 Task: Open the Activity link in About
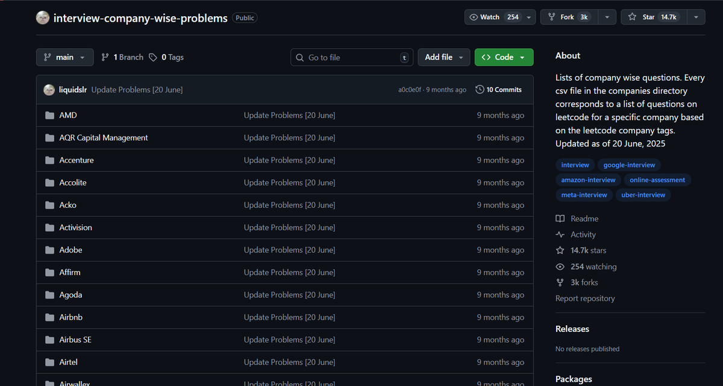(x=575, y=235)
